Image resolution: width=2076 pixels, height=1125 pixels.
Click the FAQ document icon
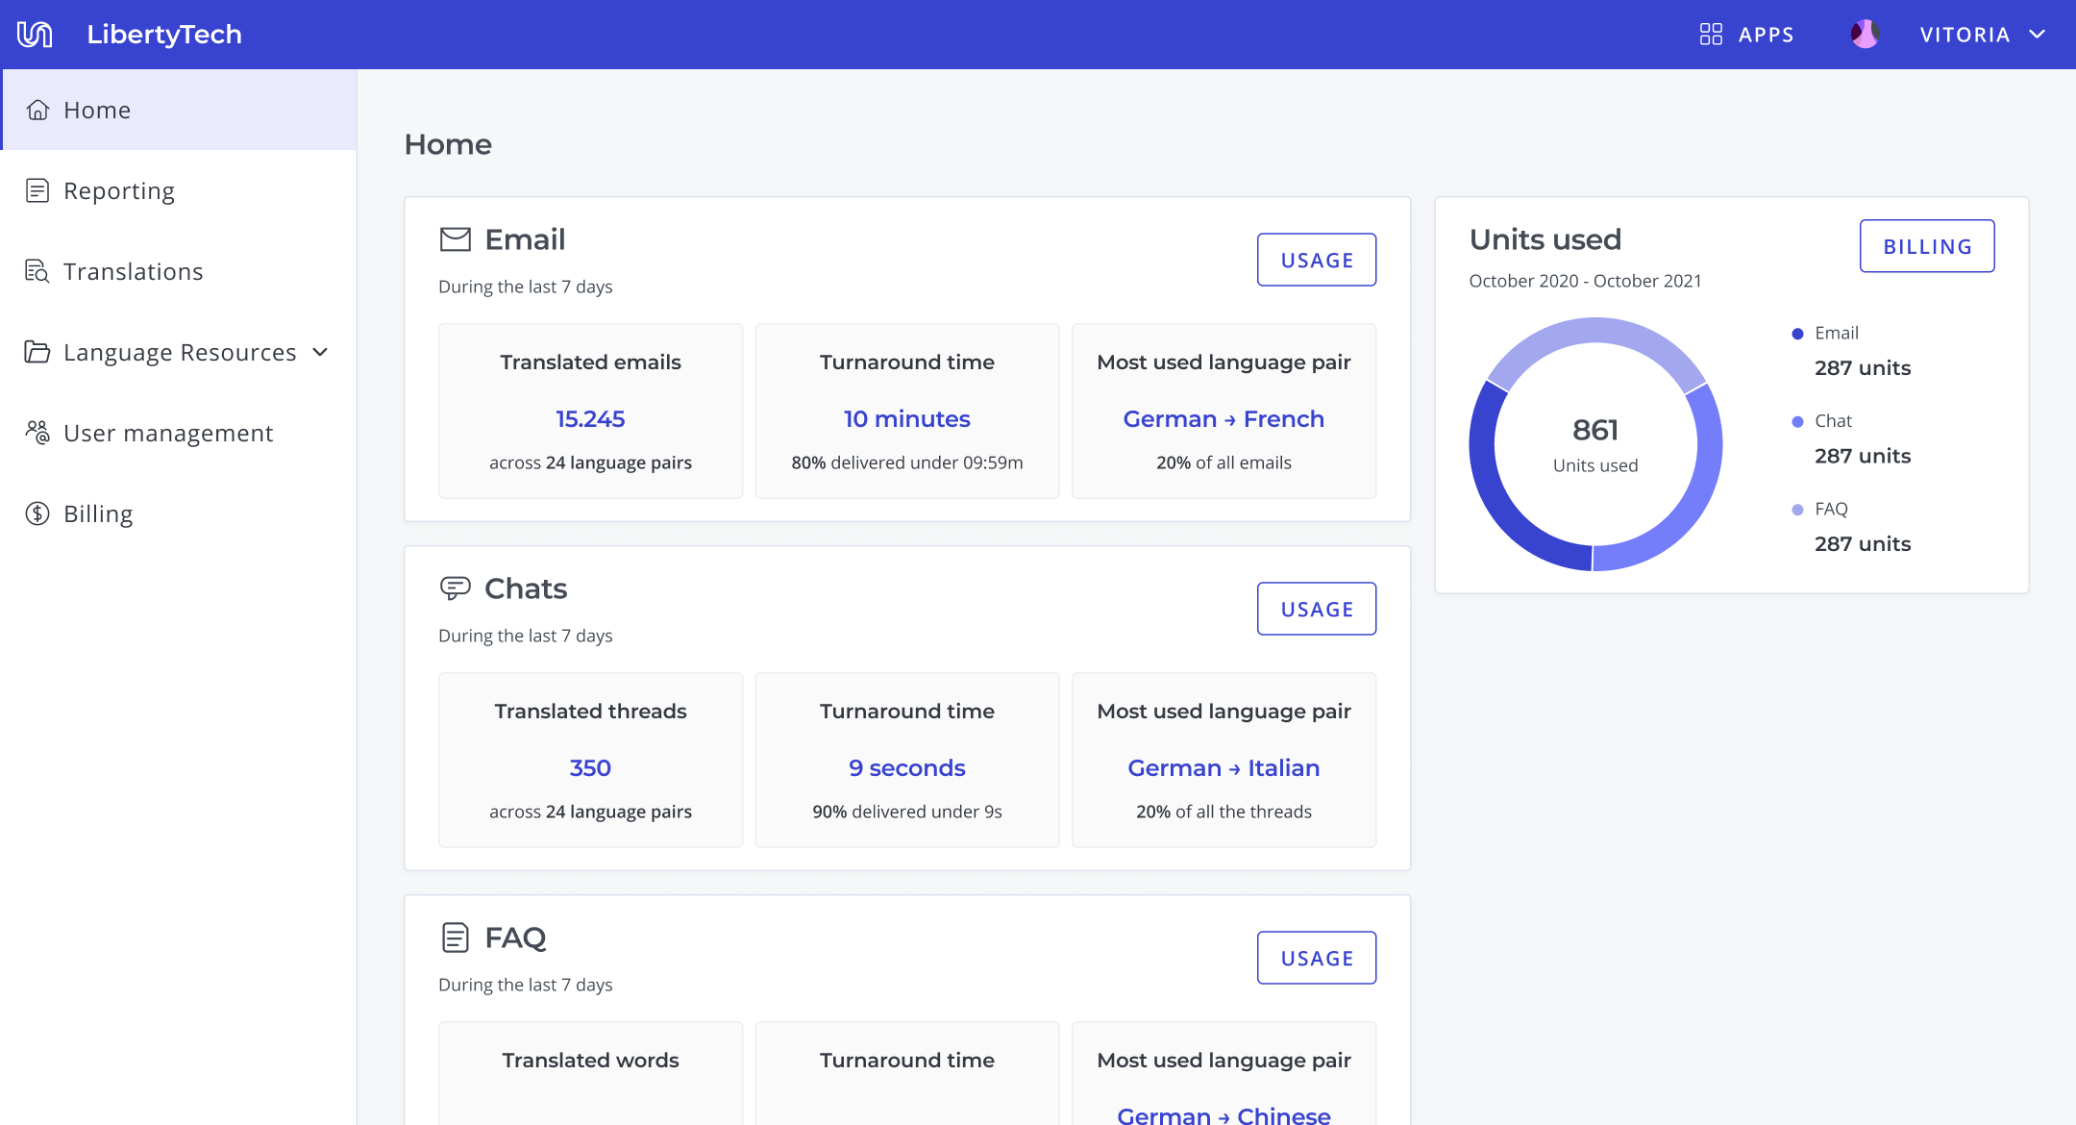click(x=456, y=937)
